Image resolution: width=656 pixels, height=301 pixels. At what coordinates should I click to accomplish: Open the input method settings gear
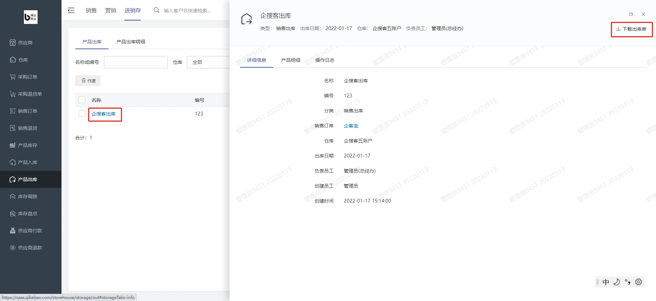coord(639,282)
